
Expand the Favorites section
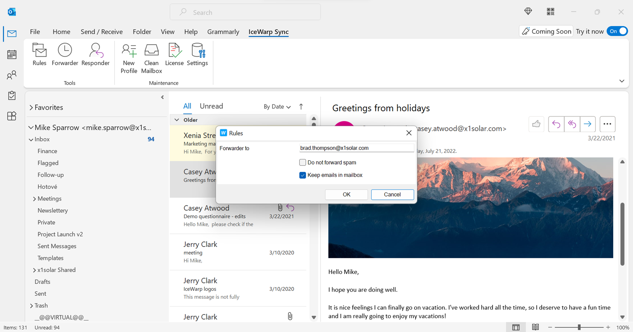point(31,108)
